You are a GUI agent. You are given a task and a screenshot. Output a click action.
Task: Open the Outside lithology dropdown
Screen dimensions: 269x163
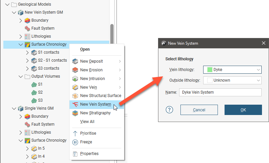[x=232, y=80]
